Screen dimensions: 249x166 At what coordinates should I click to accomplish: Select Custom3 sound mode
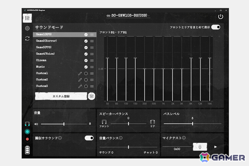pos(65,86)
